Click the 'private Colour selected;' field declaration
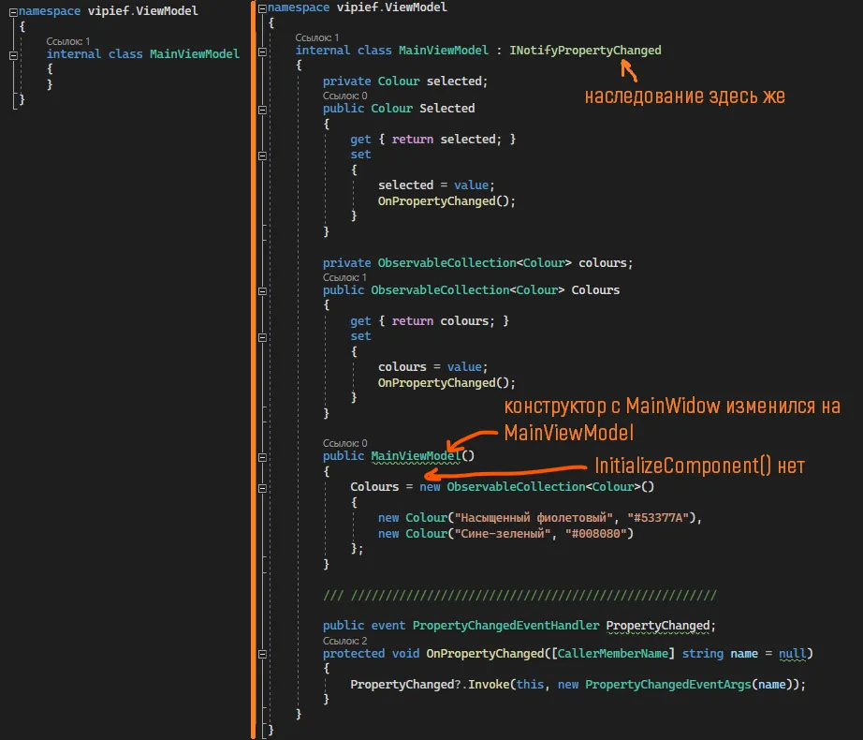863x740 pixels. (405, 81)
